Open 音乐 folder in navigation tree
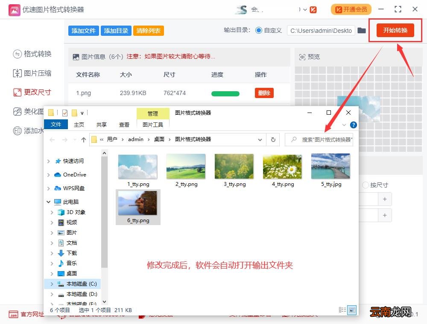Image resolution: width=427 pixels, height=324 pixels. point(68,263)
